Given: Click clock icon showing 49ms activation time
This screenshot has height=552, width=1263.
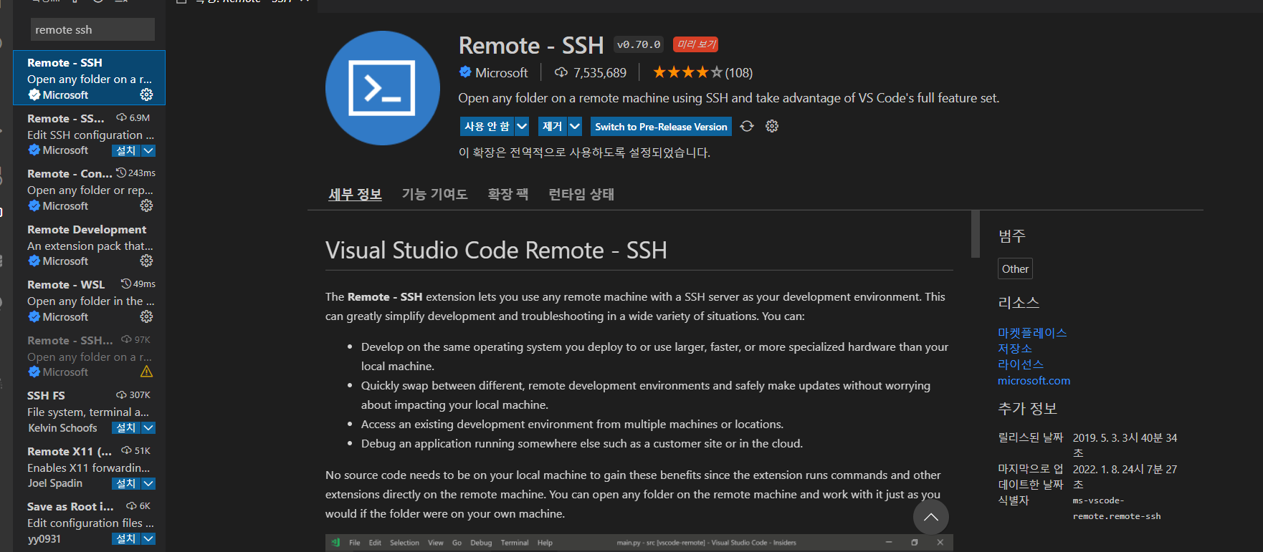Looking at the screenshot, I should click(x=126, y=284).
